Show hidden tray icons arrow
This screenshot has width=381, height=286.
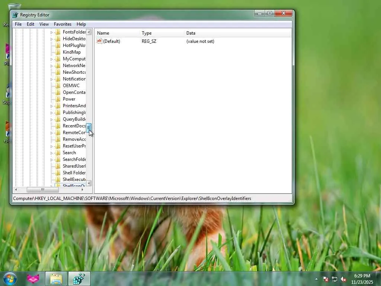tap(316, 279)
